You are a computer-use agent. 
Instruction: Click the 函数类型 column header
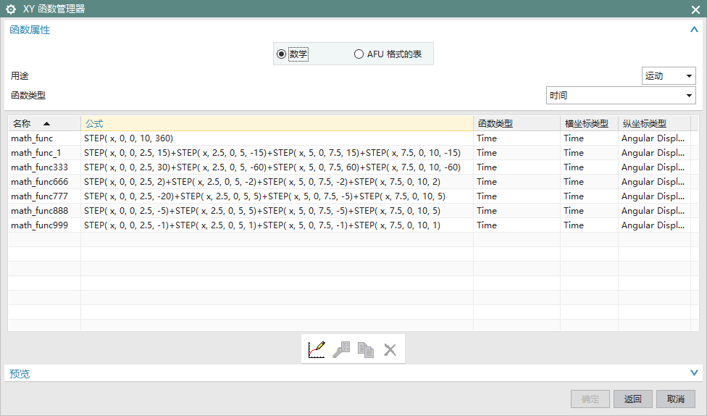(516, 124)
